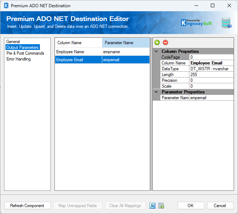Edit the Length value 255
The image size is (238, 214).
[x=211, y=75]
